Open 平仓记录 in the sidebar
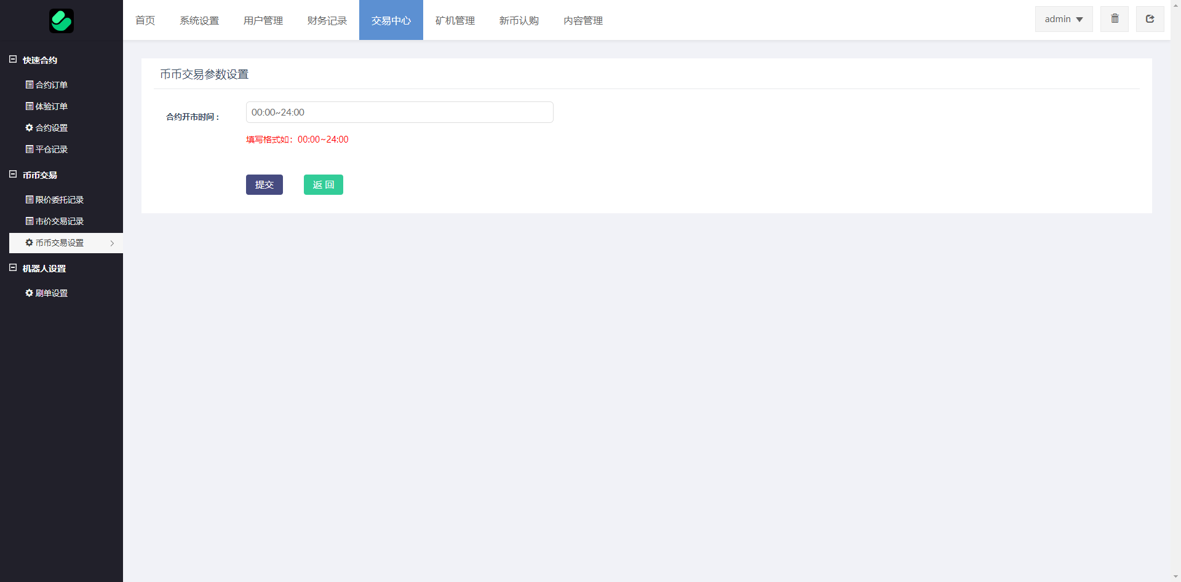 [47, 149]
